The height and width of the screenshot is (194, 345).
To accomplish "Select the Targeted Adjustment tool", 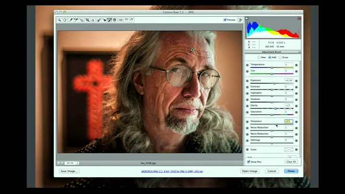I will click(x=81, y=20).
